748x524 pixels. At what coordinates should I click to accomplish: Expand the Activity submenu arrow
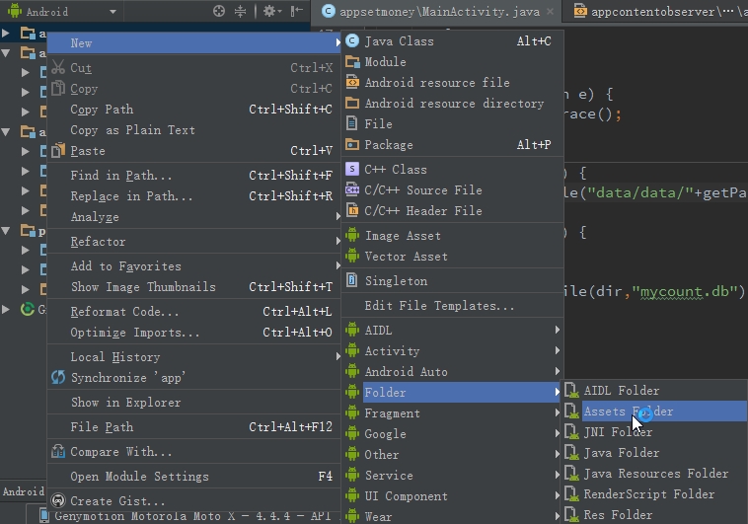[557, 350]
